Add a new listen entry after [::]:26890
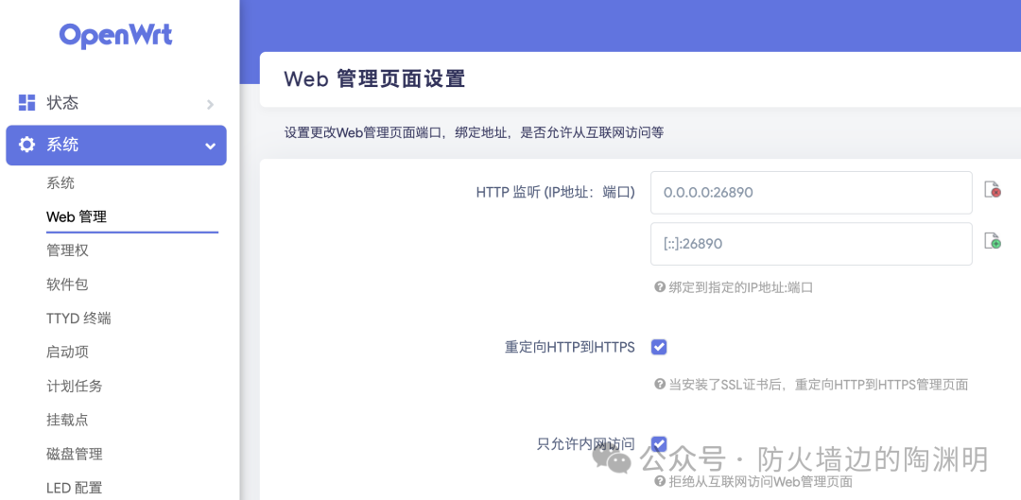The width and height of the screenshot is (1021, 500). pyautogui.click(x=993, y=241)
